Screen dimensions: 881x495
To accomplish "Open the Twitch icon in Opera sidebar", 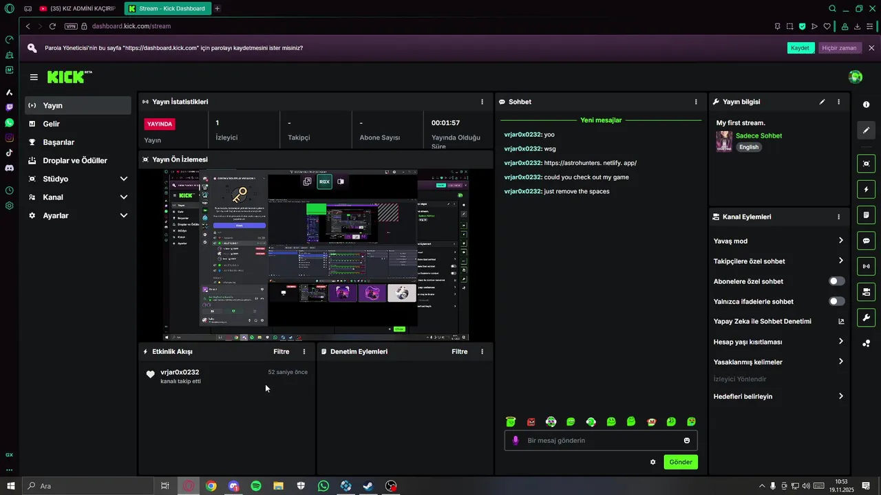I will coord(9,107).
